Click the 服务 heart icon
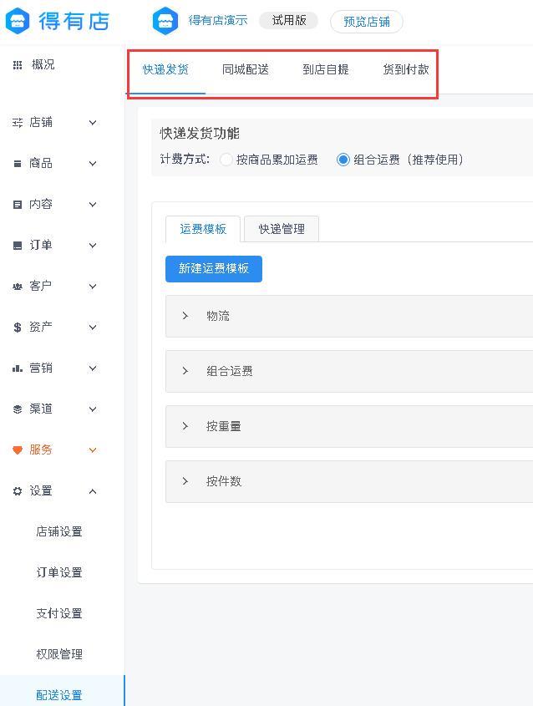Screen dimensions: 533x706 point(18,450)
